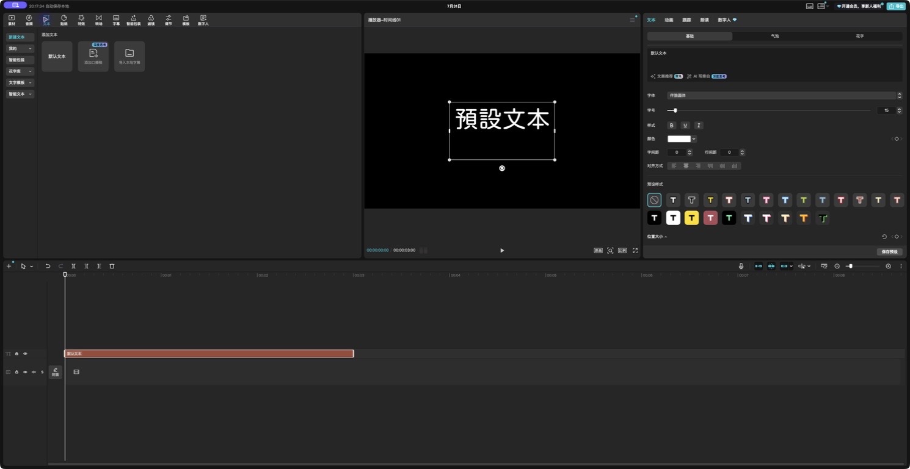910x469 pixels.
Task: Mute the main video track audio
Action: point(34,372)
